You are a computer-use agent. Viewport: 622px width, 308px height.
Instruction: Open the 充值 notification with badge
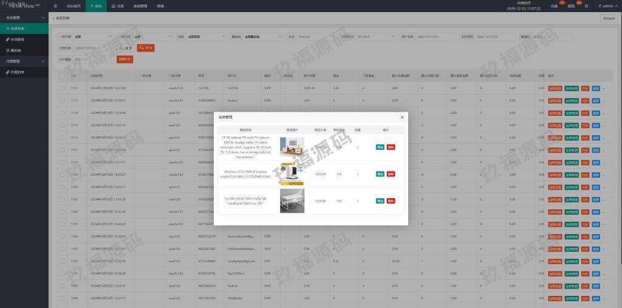554,5
